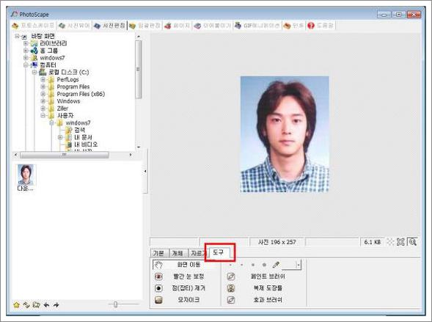The height and width of the screenshot is (322, 432).
Task: Switch to the 자르기 crop tab
Action: [x=198, y=253]
